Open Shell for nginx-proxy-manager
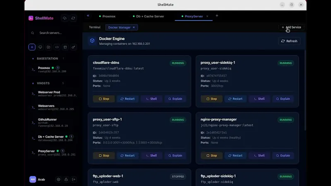This screenshot has height=186, width=331. pos(259,155)
